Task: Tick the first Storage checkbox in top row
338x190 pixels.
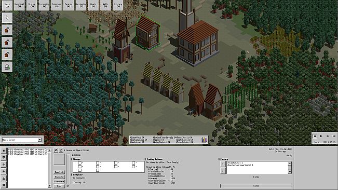Action: [x=80, y=163]
